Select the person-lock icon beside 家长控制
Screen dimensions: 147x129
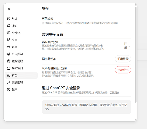point(9,82)
